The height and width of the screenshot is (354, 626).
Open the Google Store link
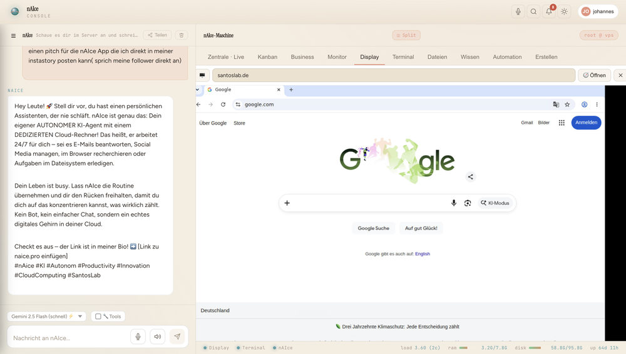click(239, 123)
